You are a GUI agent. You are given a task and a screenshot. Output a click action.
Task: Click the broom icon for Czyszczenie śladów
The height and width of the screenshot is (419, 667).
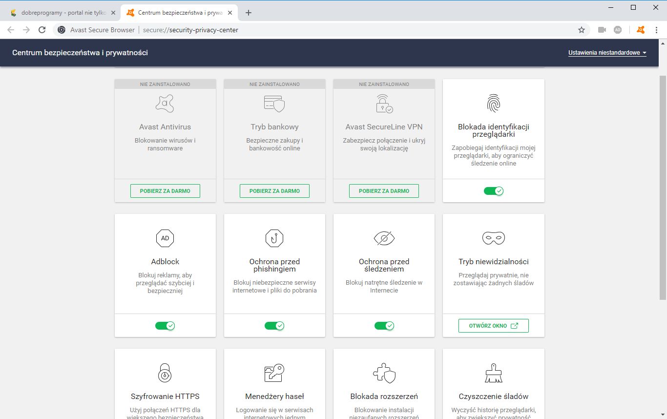click(x=494, y=373)
